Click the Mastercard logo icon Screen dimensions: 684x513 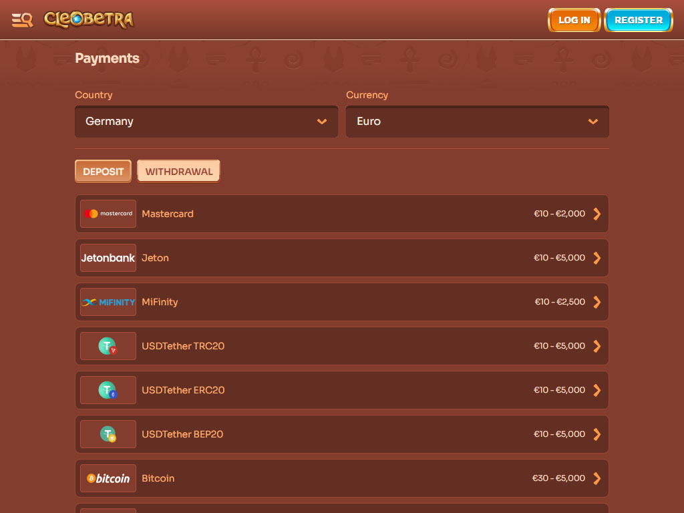[108, 214]
